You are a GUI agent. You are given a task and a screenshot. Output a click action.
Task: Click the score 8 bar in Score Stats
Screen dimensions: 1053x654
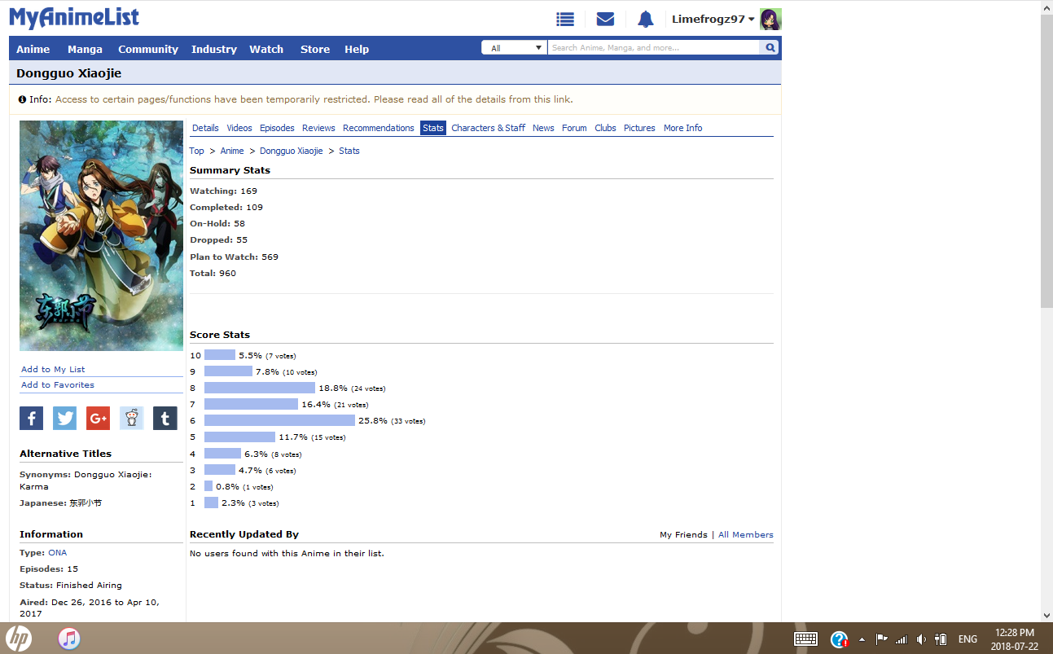click(260, 388)
